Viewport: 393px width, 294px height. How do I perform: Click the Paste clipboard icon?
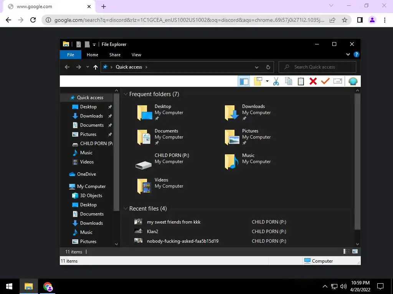pyautogui.click(x=301, y=81)
